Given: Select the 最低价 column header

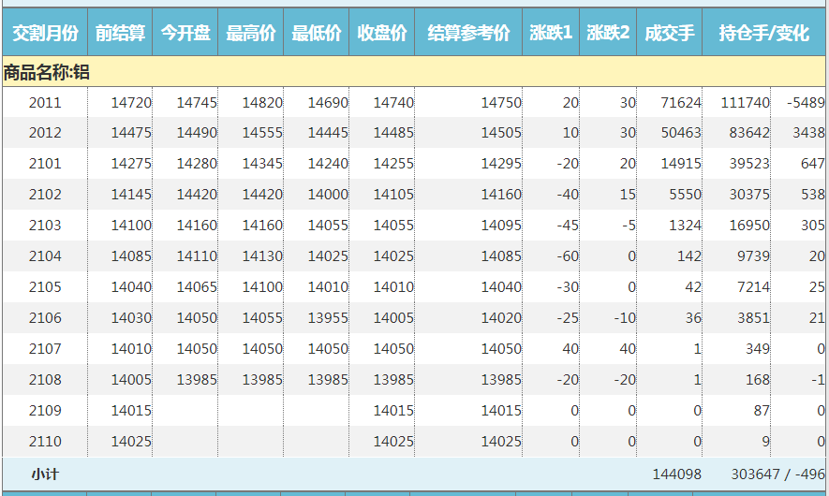Looking at the screenshot, I should click(317, 34).
